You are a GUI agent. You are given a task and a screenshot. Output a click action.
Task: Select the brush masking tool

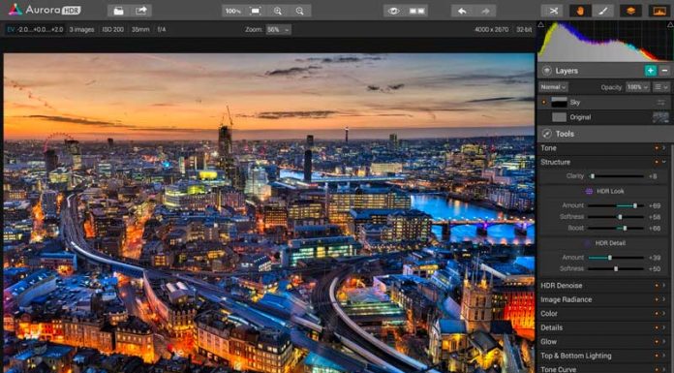[x=602, y=11]
